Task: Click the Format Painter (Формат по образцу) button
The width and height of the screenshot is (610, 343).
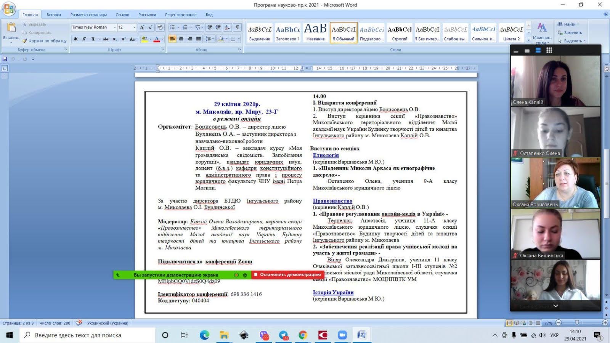Action: 44,41
